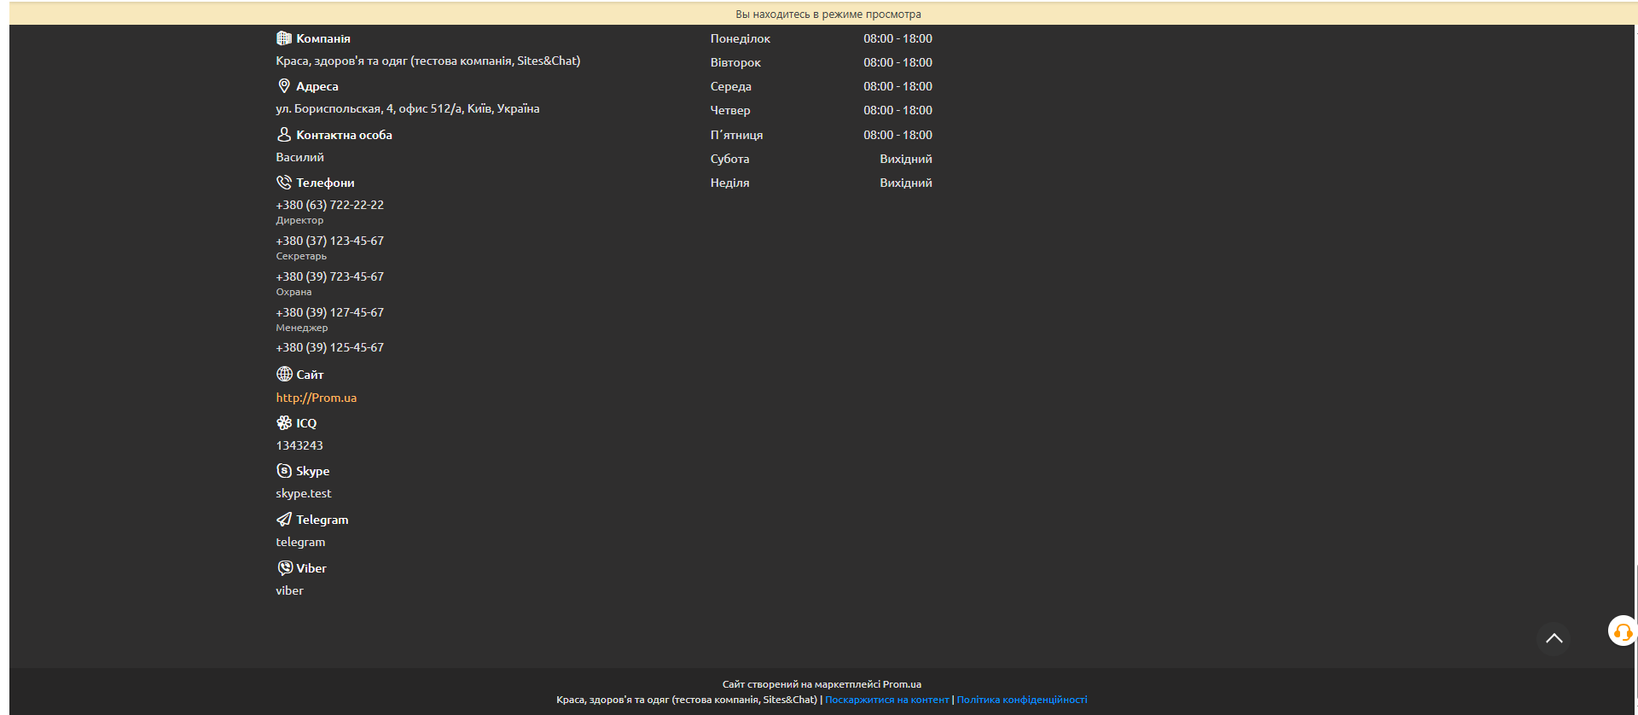Click the Telegram paper plane icon
Viewport: 1638px width, 715px height.
click(284, 520)
